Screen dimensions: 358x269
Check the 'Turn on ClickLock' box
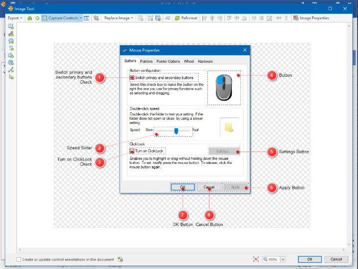coord(133,151)
